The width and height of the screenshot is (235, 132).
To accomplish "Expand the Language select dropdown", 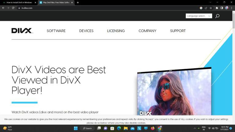I will 199,16.
